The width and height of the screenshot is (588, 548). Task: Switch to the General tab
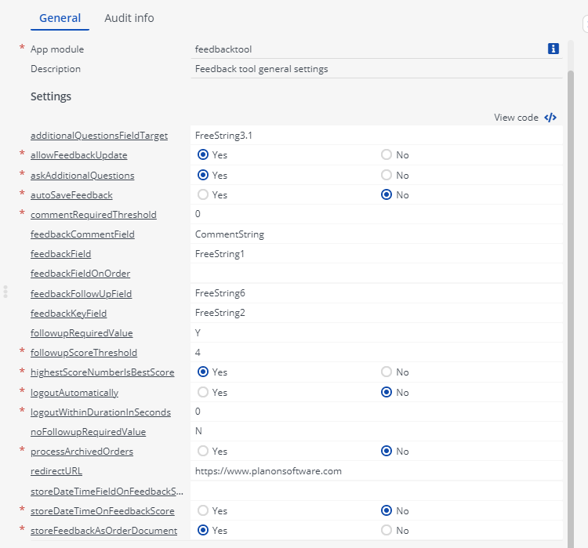pyautogui.click(x=60, y=18)
